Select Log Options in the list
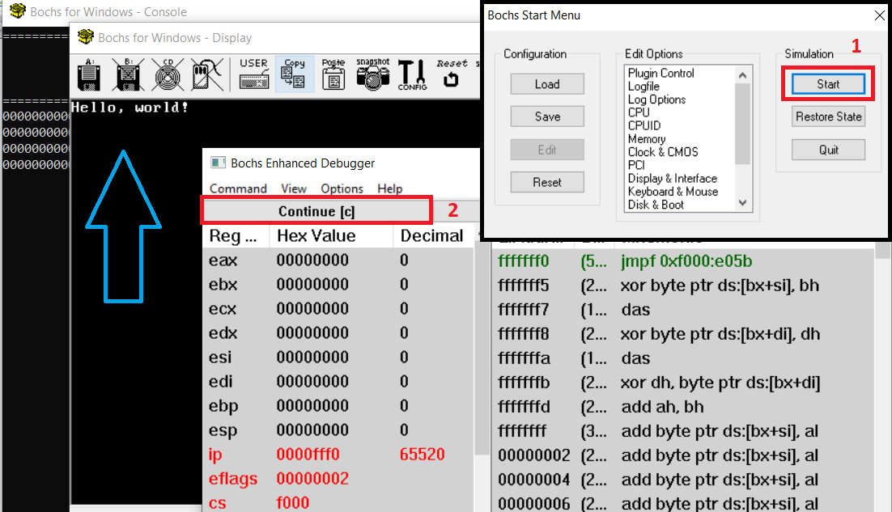The width and height of the screenshot is (892, 512). [x=656, y=99]
